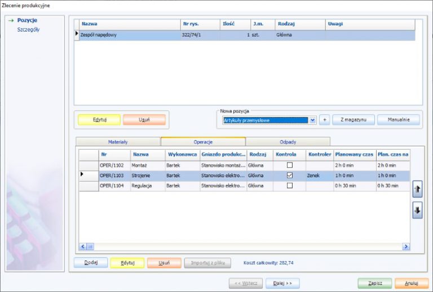Click the move row down arrow button
Viewport: 433px width, 292px height.
click(417, 211)
